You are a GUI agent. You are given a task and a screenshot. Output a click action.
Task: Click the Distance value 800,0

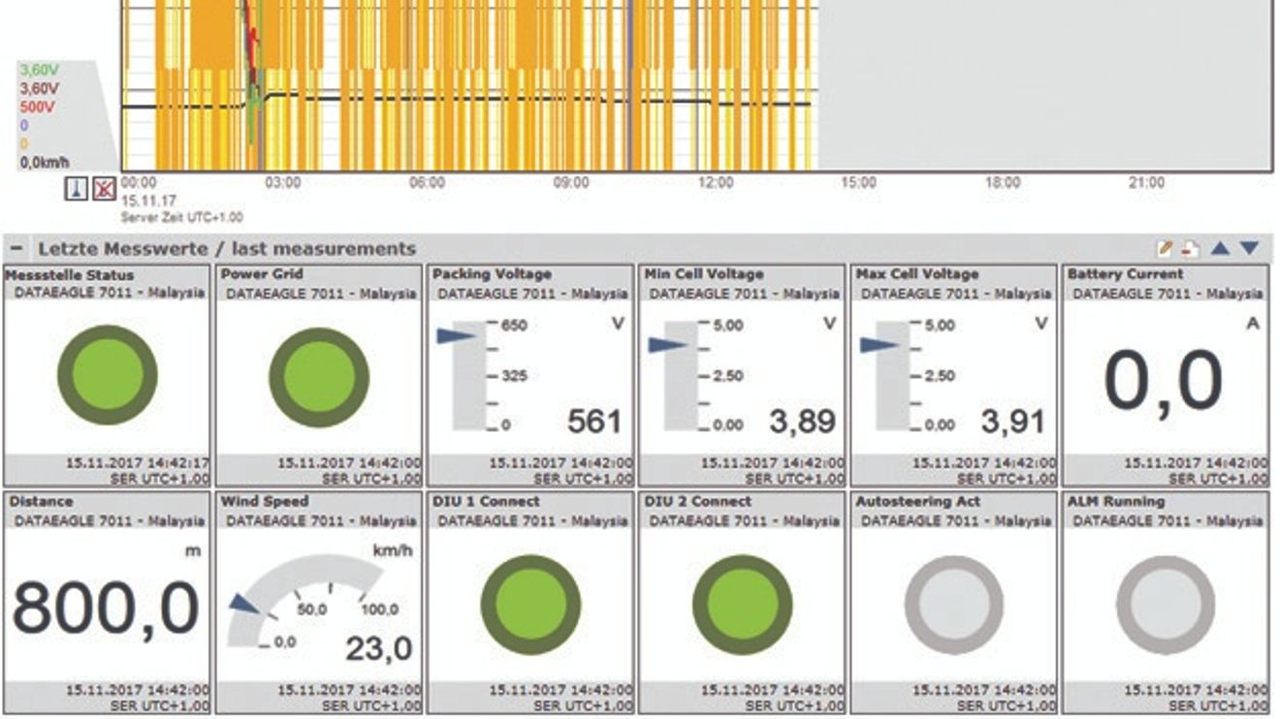(106, 608)
